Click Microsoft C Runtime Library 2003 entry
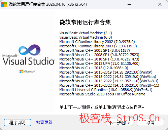The image size is (168, 130). pyautogui.click(x=98, y=46)
